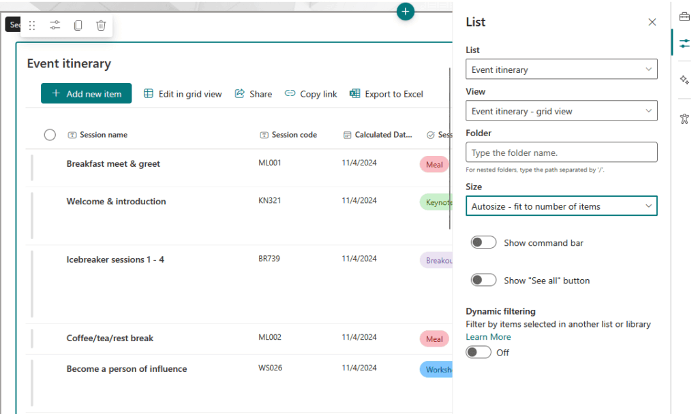
Task: Click the Icebreaker sessions 1 - 4 item
Action: tap(115, 259)
